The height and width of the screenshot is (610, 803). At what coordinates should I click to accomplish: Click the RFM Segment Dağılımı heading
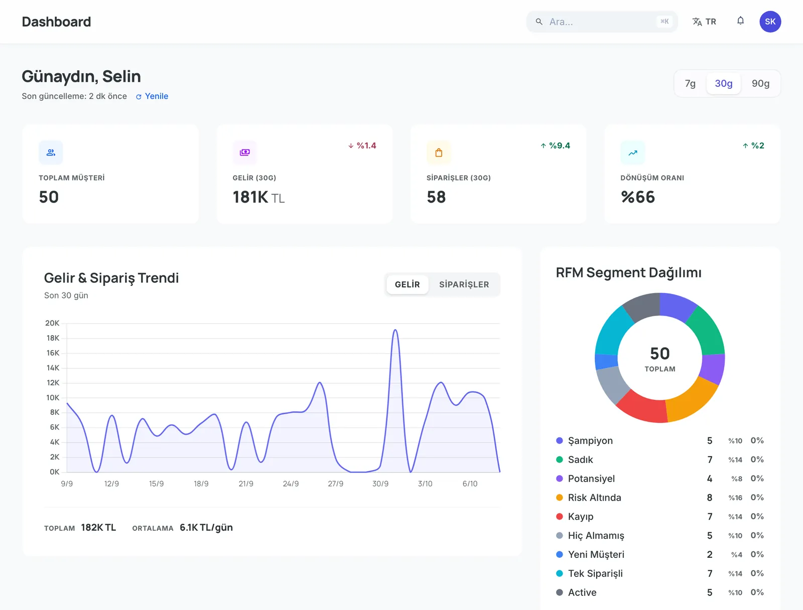click(629, 272)
